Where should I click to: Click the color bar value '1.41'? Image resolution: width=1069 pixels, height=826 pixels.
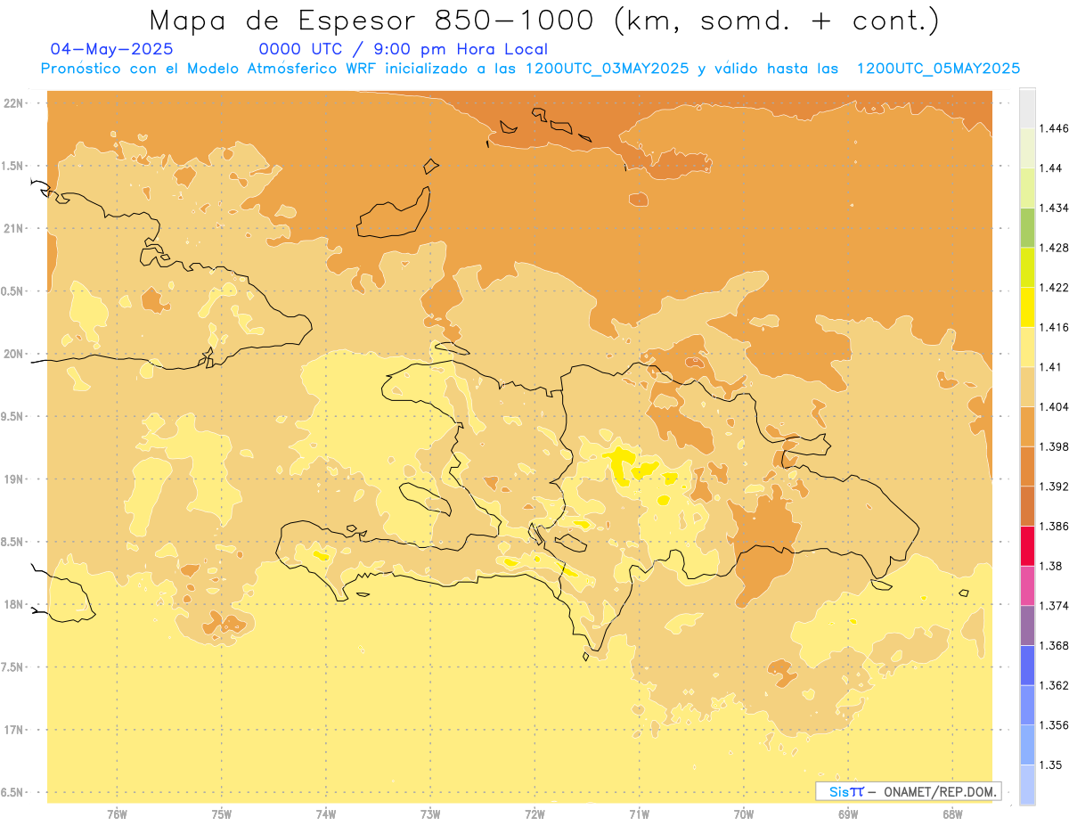[1049, 366]
